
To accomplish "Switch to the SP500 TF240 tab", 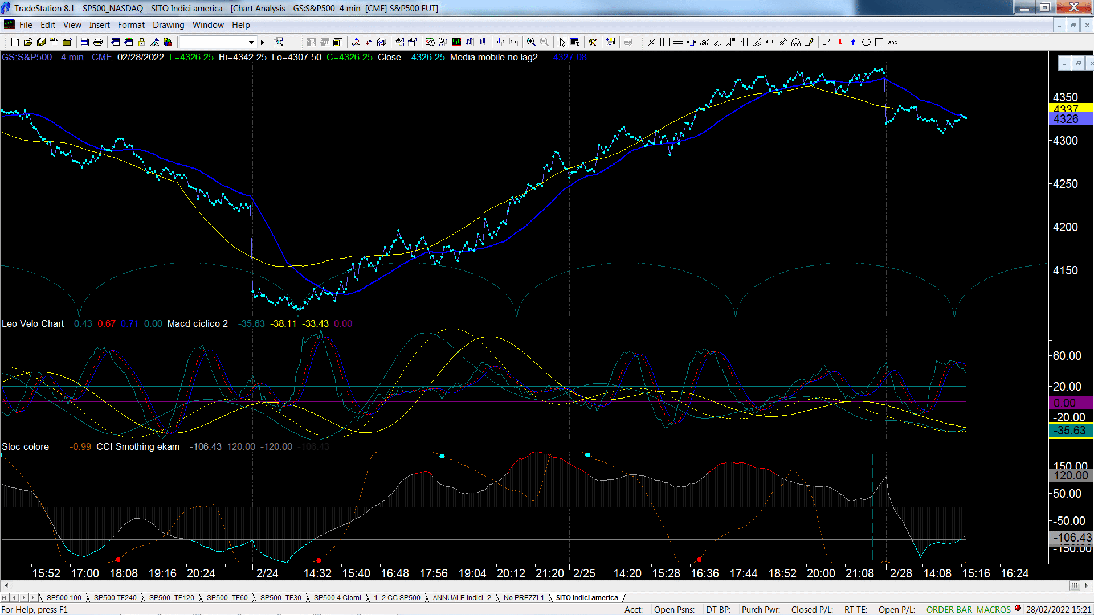I will [x=115, y=598].
